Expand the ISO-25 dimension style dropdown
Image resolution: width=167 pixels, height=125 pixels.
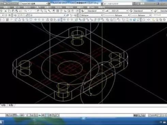click(119, 11)
